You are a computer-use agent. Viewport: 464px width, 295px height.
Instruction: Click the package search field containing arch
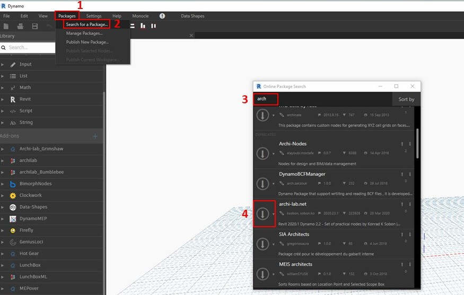point(322,99)
